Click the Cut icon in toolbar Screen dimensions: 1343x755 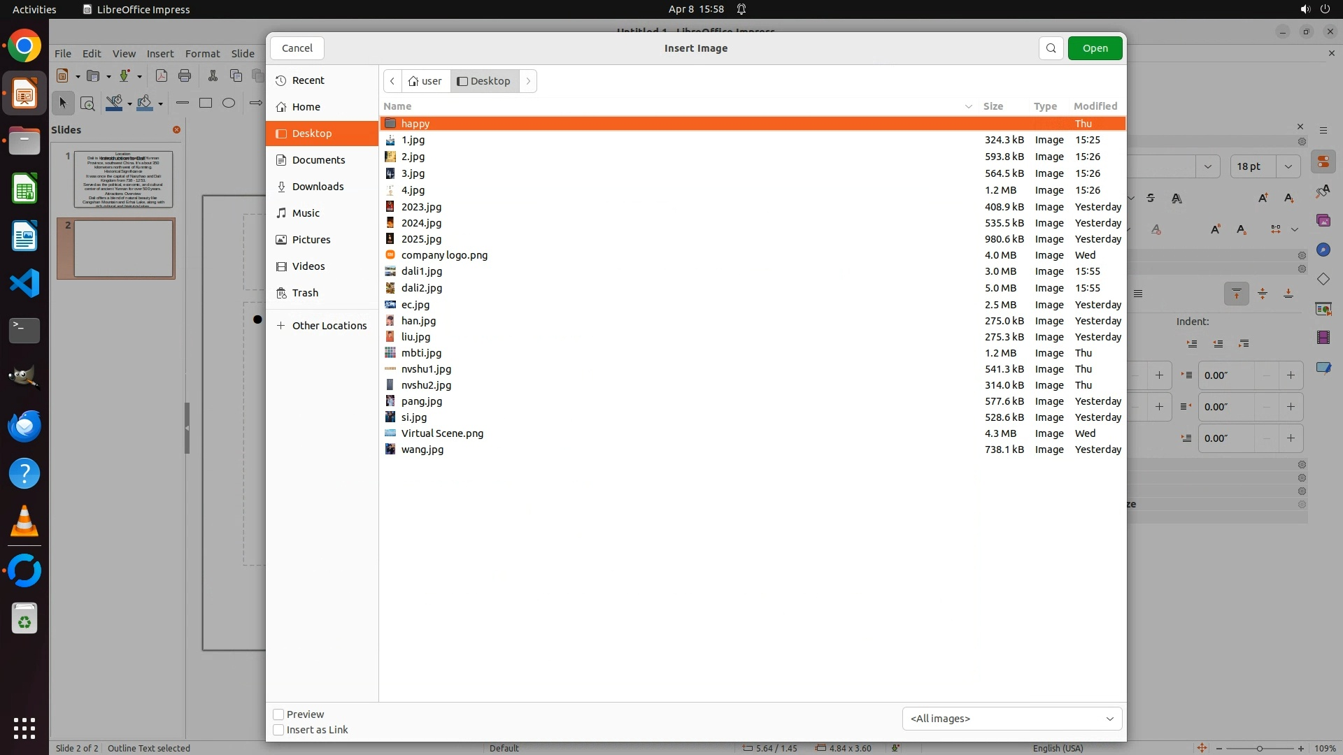tap(213, 75)
